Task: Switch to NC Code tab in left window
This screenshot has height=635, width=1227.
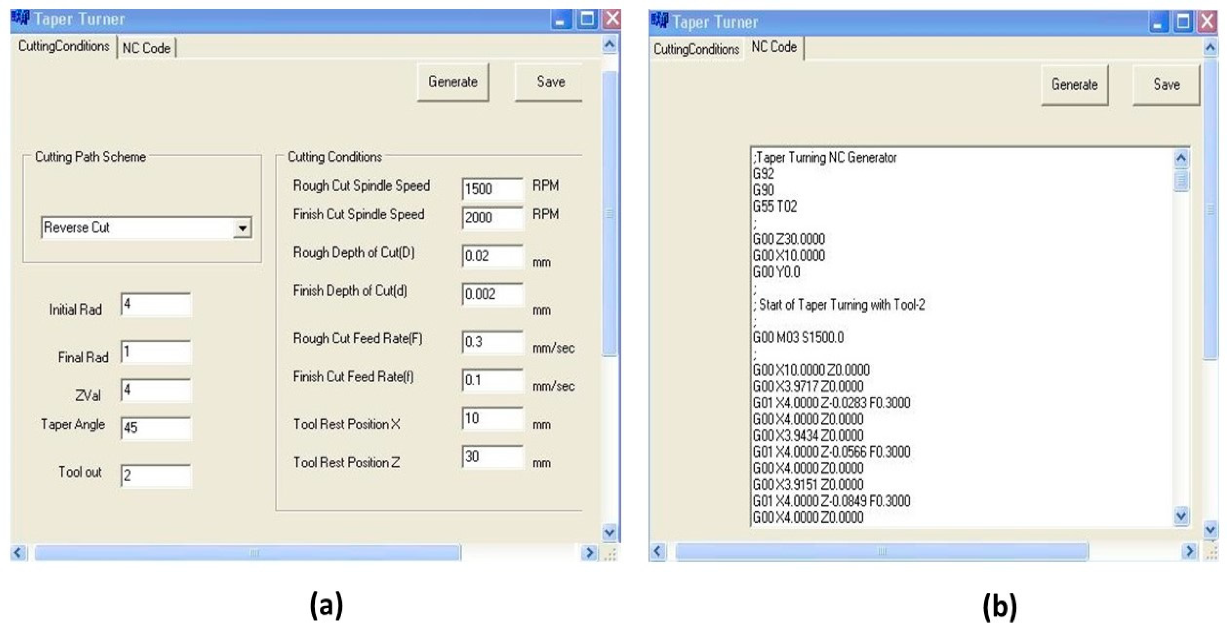Action: click(146, 48)
